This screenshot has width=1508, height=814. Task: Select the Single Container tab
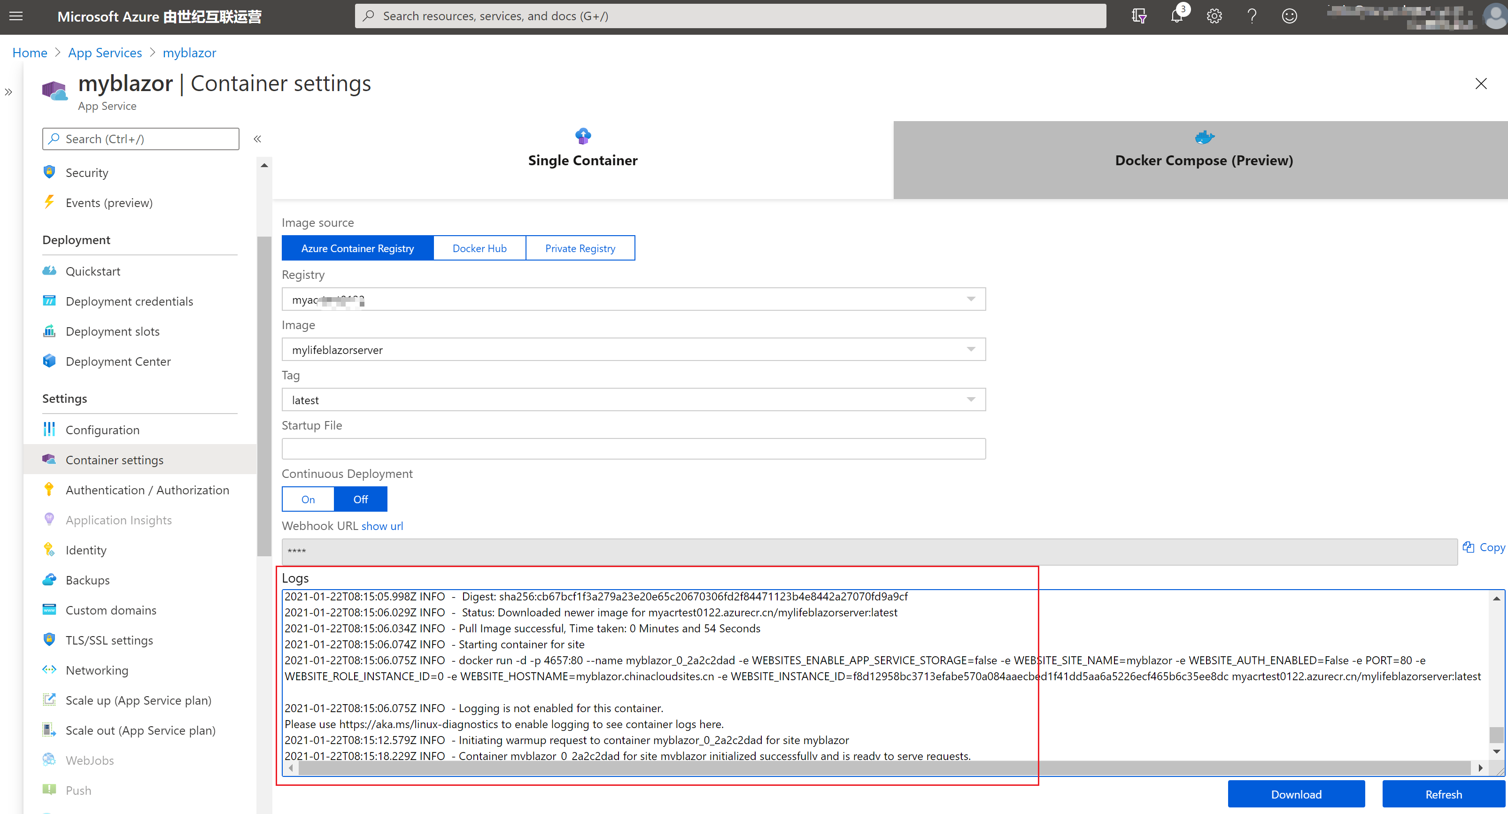pos(582,160)
